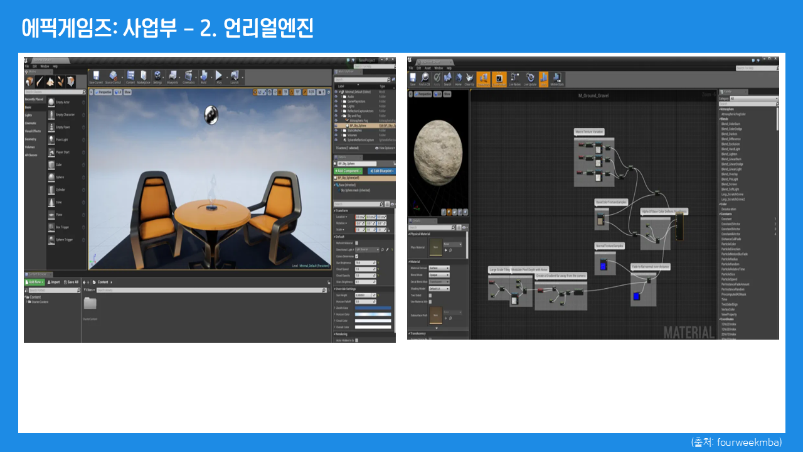The height and width of the screenshot is (452, 803).
Task: Click the Zenith Color swatch
Action: (373, 308)
